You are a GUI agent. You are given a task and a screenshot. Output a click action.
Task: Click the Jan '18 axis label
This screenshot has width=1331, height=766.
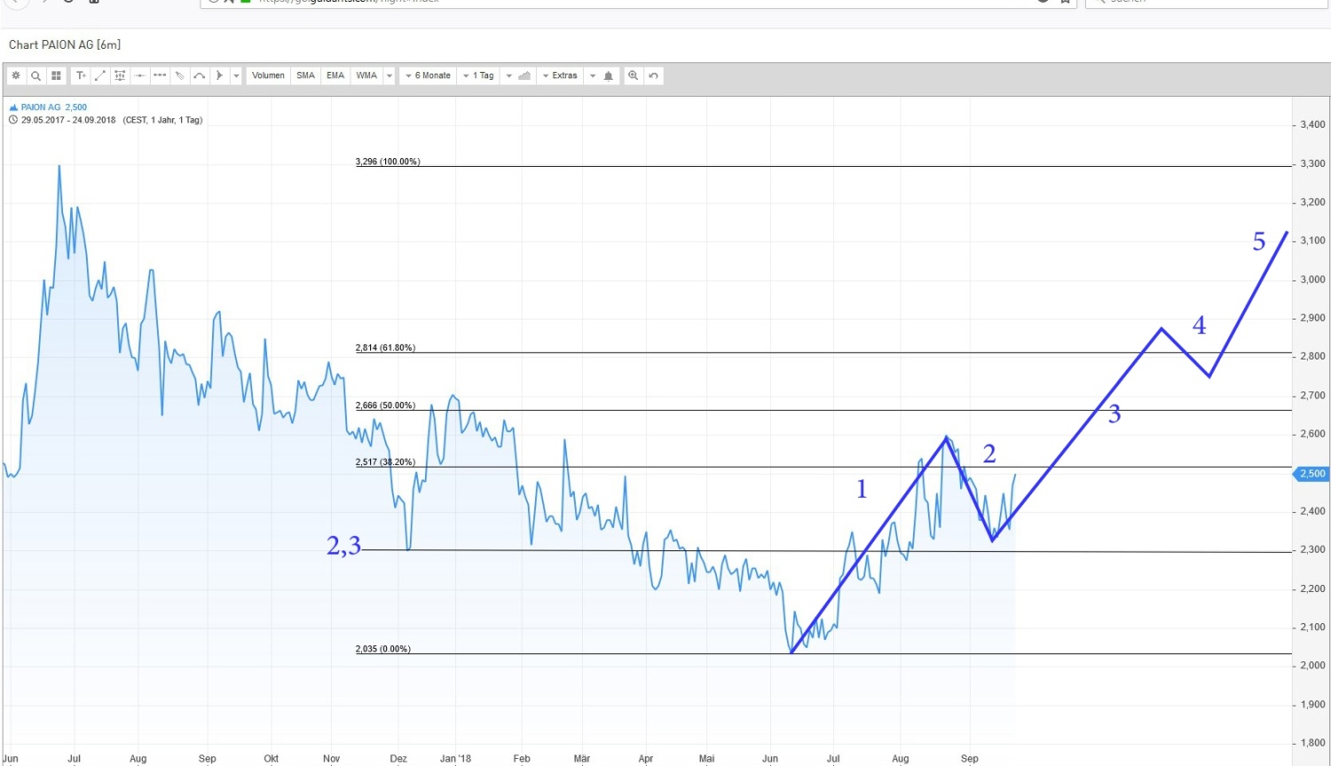[x=456, y=759]
